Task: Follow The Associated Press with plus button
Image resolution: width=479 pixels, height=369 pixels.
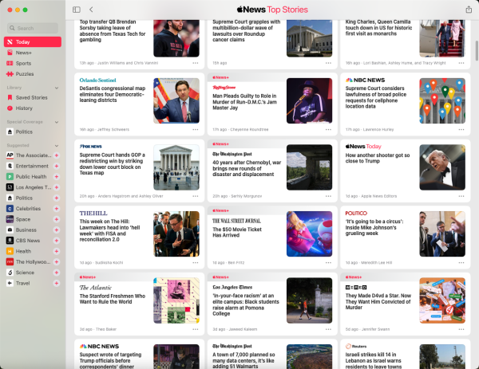Action: [x=57, y=155]
